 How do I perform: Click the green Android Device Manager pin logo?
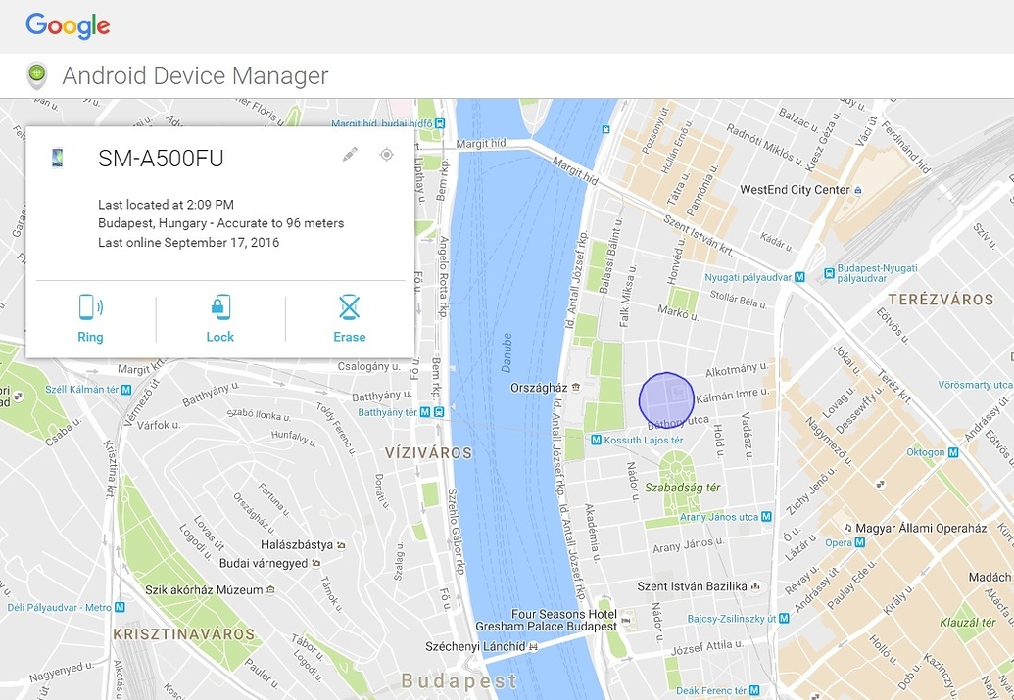click(x=36, y=74)
